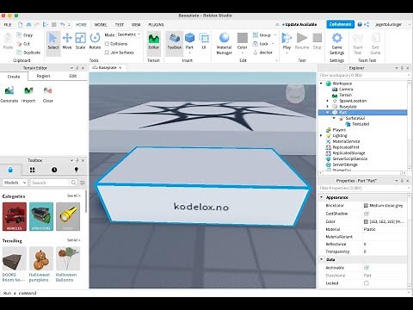Click the Share icon near Collaborate
413x310 pixels.
[x=367, y=25]
